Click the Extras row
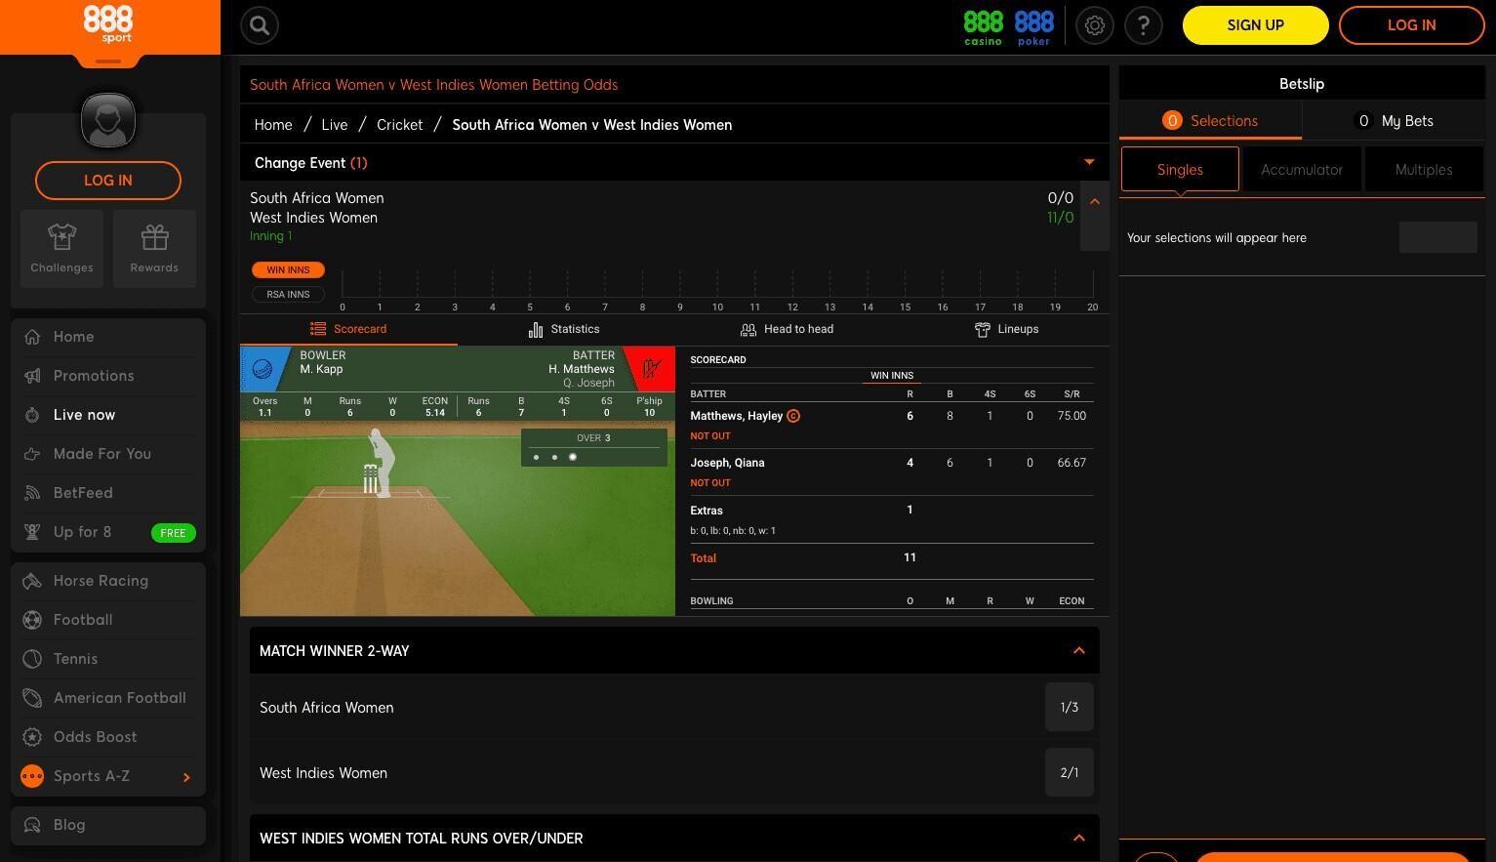The image size is (1496, 862). click(892, 519)
